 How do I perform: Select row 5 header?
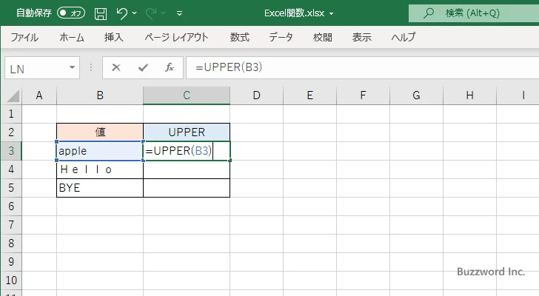[x=11, y=188]
